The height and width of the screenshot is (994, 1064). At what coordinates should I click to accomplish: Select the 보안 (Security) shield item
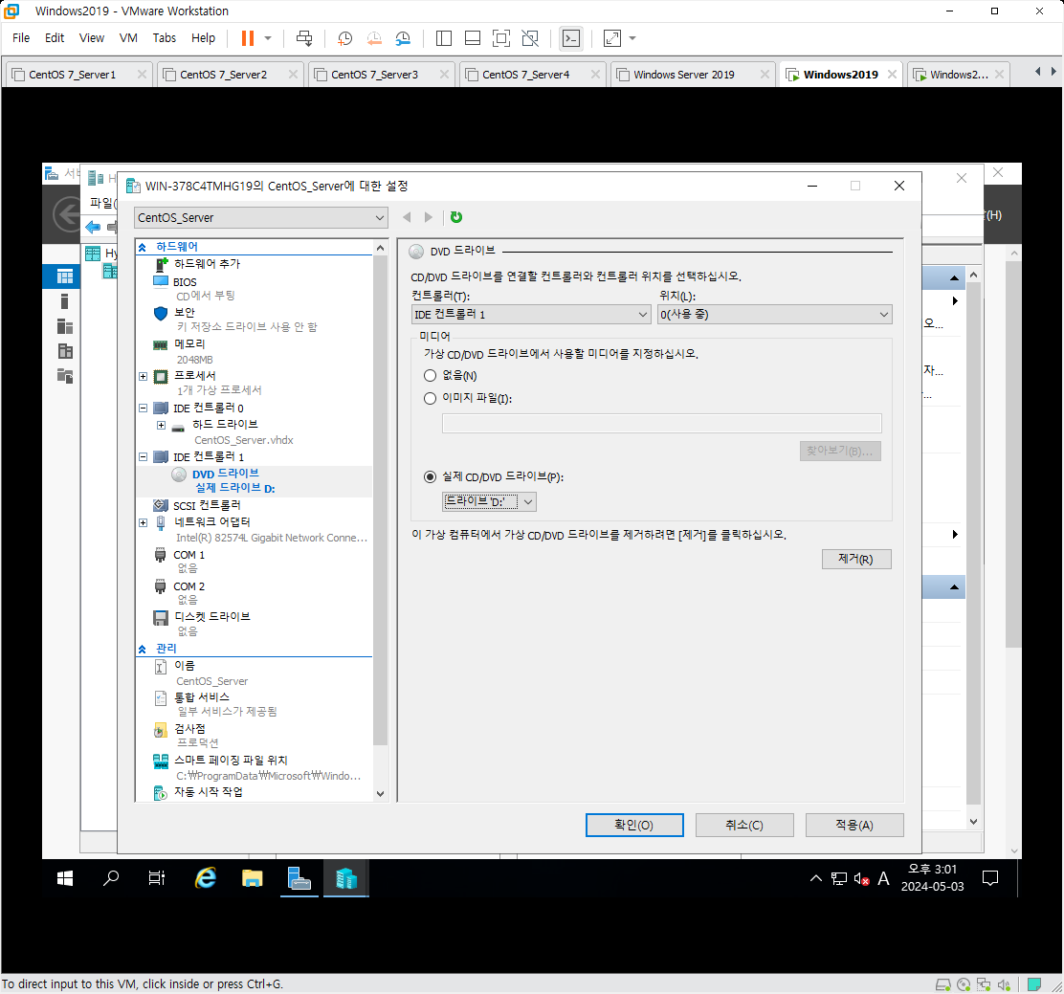pyautogui.click(x=184, y=313)
